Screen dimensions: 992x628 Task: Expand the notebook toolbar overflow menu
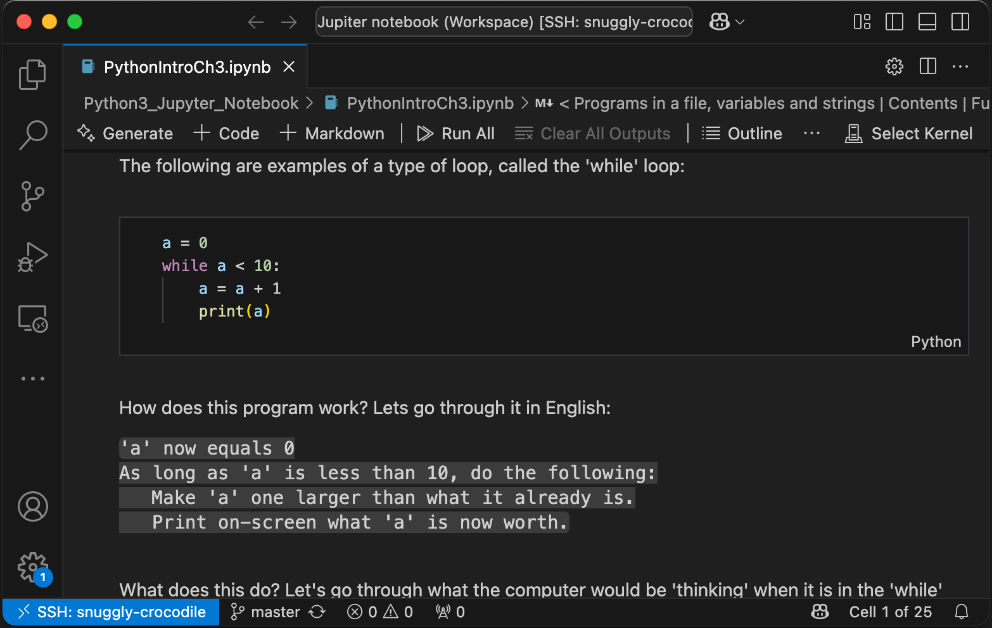pyautogui.click(x=811, y=134)
